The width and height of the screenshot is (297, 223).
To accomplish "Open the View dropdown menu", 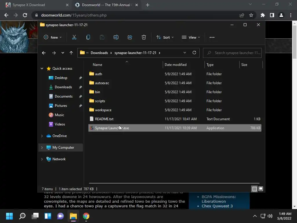I will [x=191, y=37].
